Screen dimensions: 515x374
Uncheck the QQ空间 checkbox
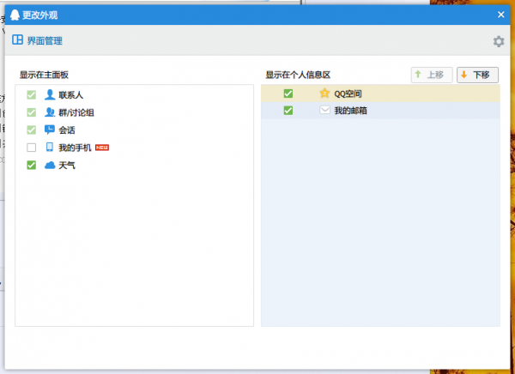point(288,93)
